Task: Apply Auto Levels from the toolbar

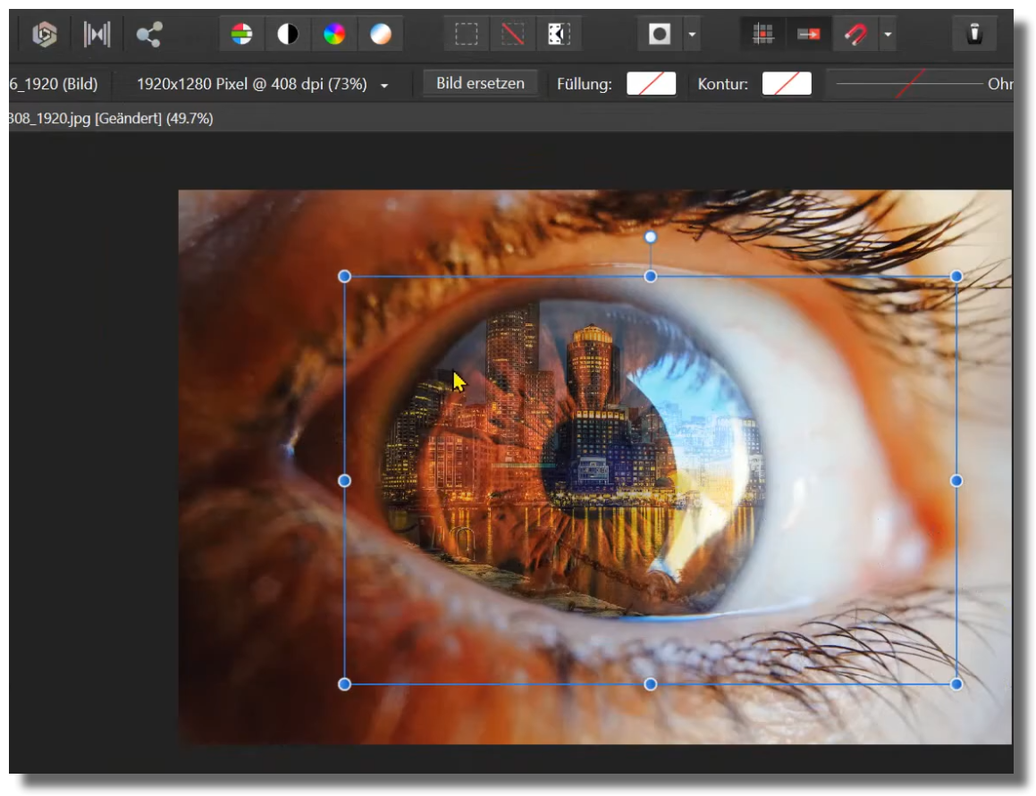Action: (241, 34)
